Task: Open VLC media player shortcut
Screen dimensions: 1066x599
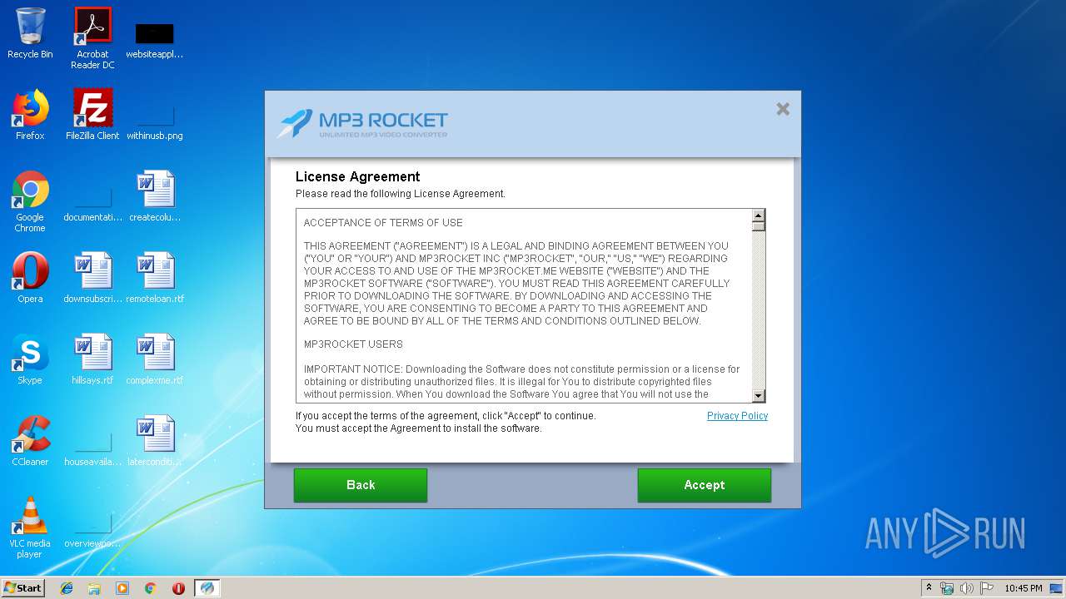Action: (30, 527)
